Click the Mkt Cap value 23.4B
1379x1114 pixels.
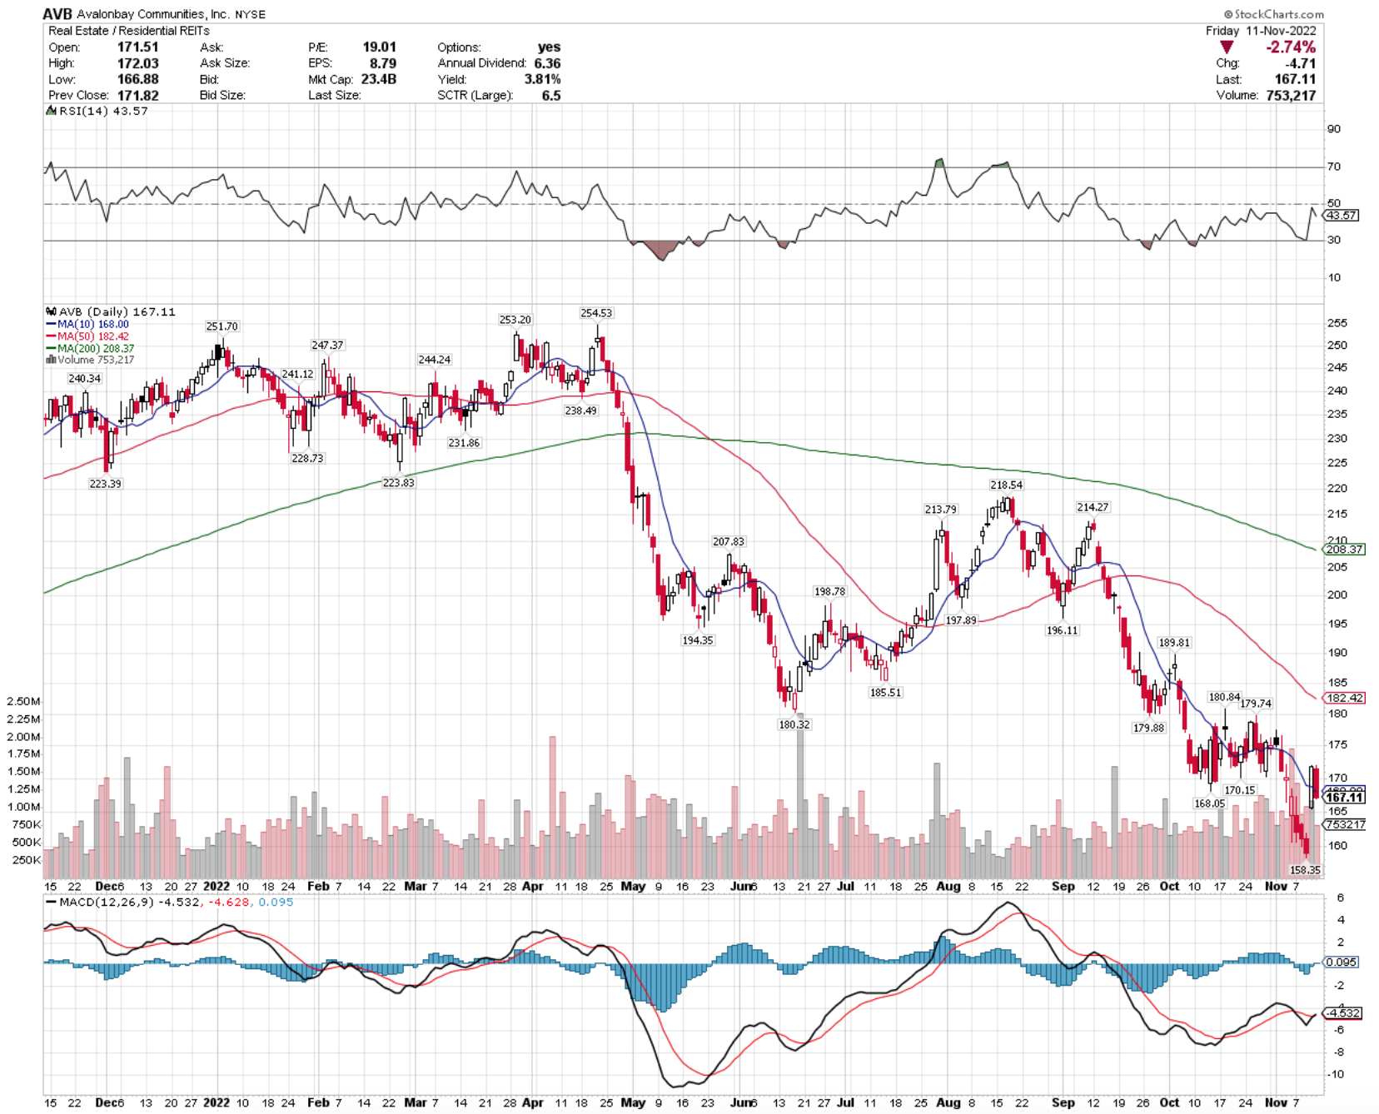[379, 79]
